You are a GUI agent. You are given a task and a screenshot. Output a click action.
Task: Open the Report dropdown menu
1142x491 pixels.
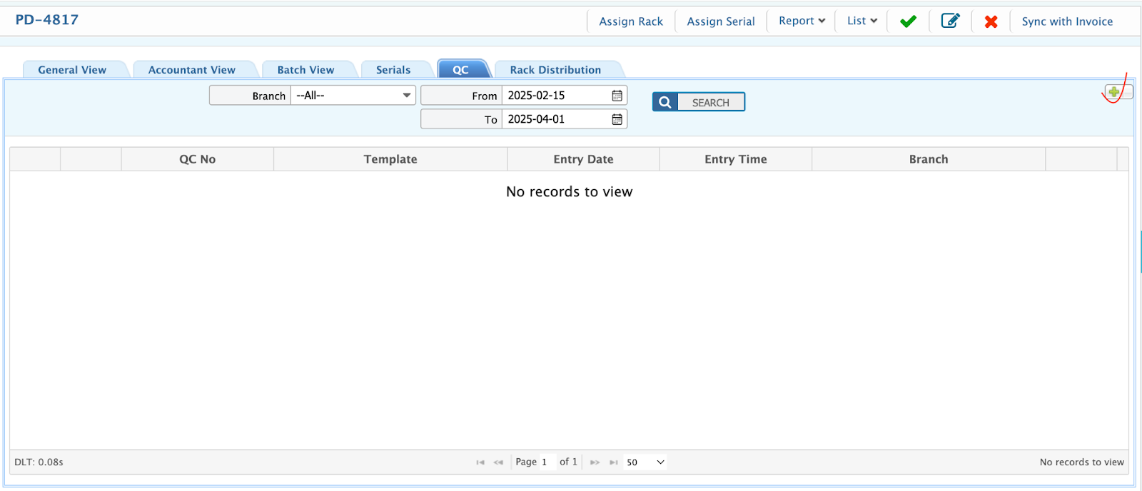(802, 21)
